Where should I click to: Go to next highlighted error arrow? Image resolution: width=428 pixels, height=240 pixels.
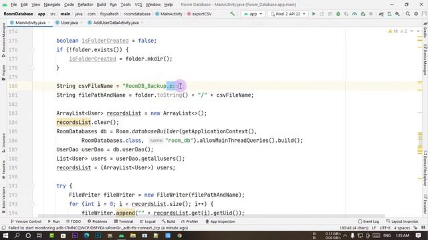418,31
